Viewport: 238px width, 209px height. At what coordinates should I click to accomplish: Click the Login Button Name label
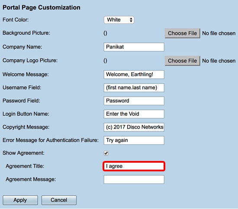[26, 114]
